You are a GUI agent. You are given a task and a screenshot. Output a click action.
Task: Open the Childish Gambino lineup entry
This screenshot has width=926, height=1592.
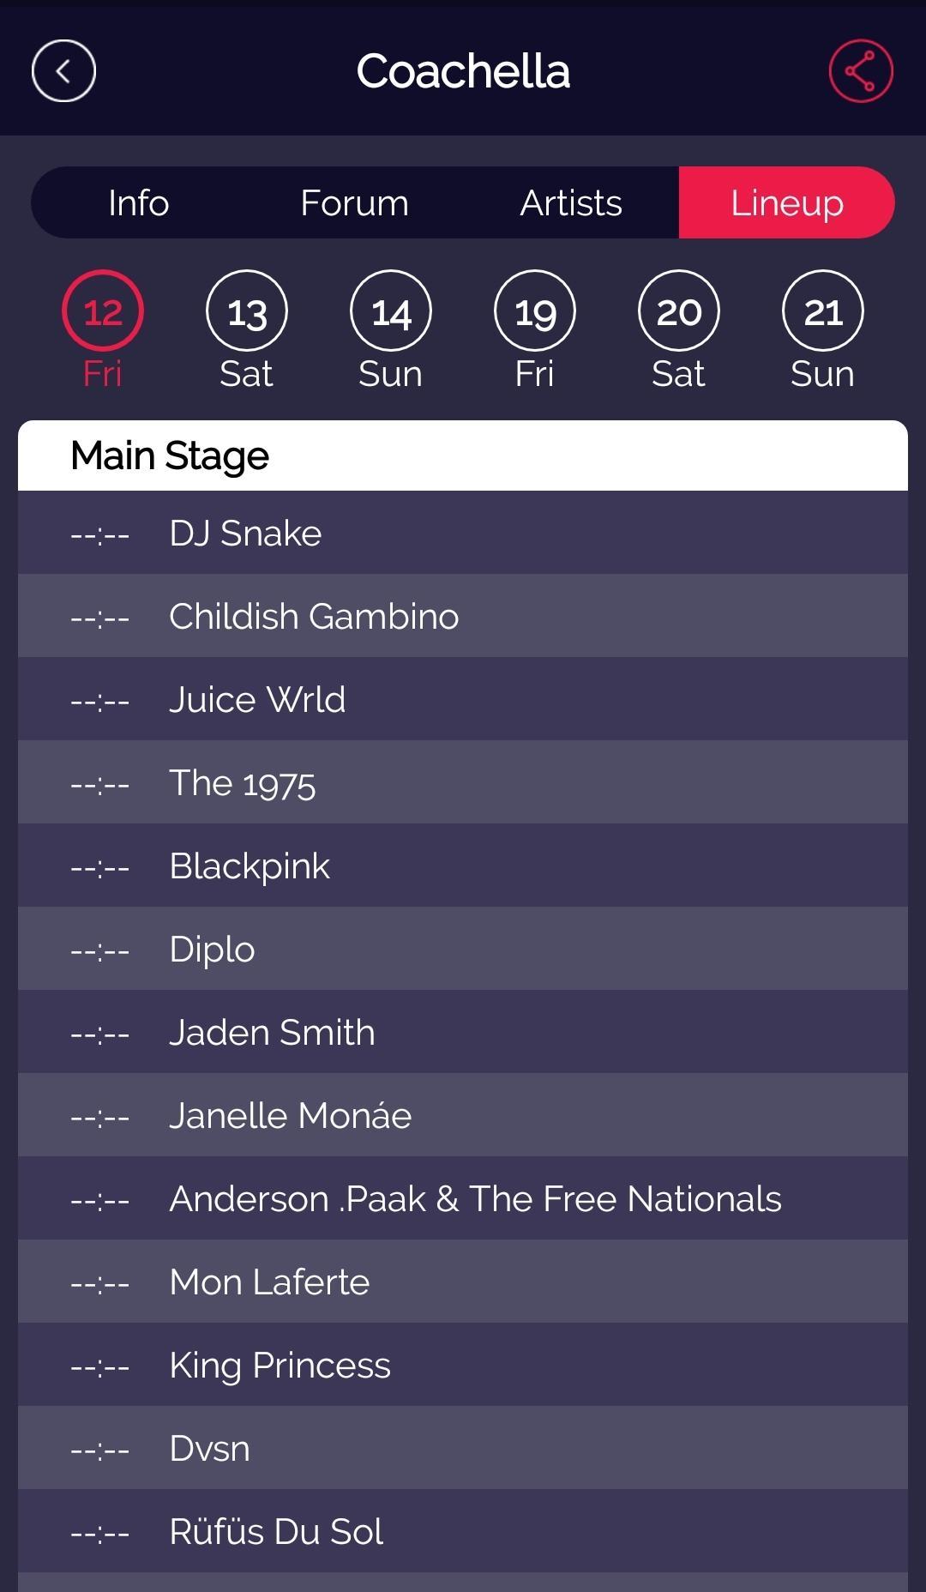tap(463, 616)
